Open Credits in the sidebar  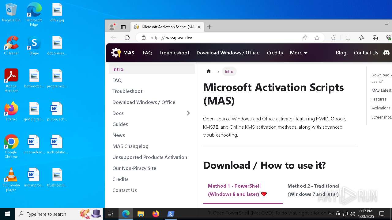[x=152, y=179]
